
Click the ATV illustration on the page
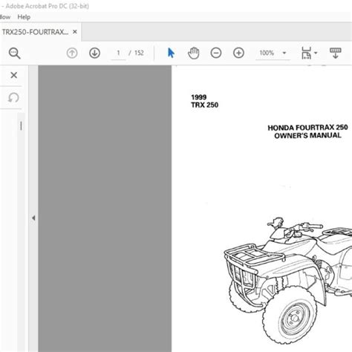pyautogui.click(x=288, y=280)
